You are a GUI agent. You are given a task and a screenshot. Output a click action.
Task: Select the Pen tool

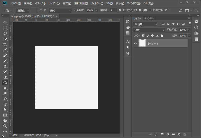[5, 99]
